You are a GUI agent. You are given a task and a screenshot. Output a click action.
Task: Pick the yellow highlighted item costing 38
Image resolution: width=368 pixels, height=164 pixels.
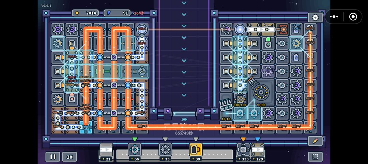click(x=196, y=150)
